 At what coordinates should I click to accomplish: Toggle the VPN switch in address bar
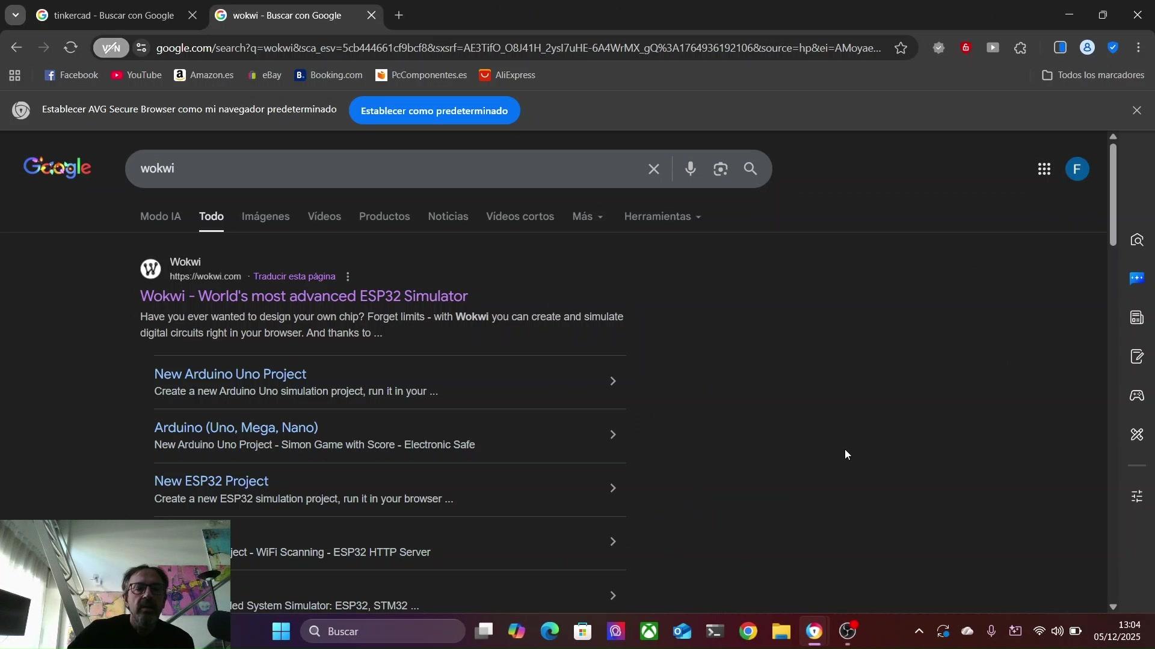111,48
